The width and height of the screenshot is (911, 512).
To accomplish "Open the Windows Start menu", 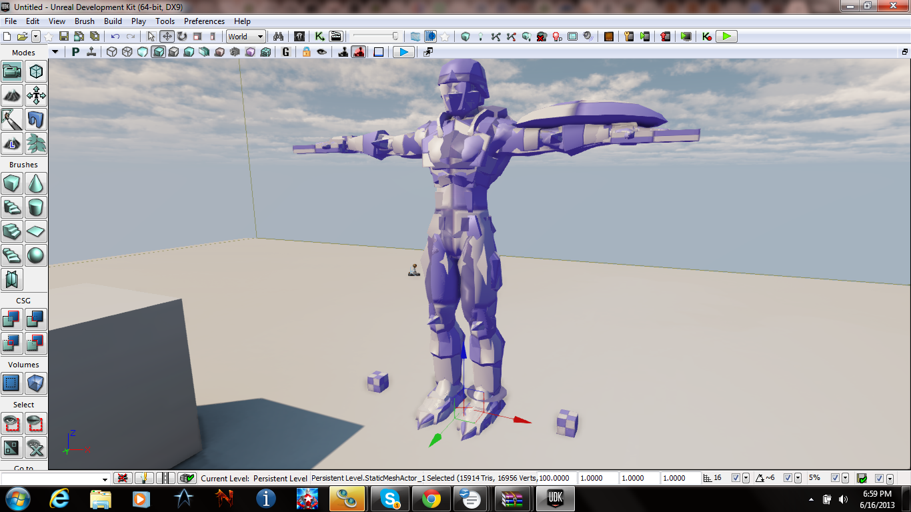I will point(17,499).
